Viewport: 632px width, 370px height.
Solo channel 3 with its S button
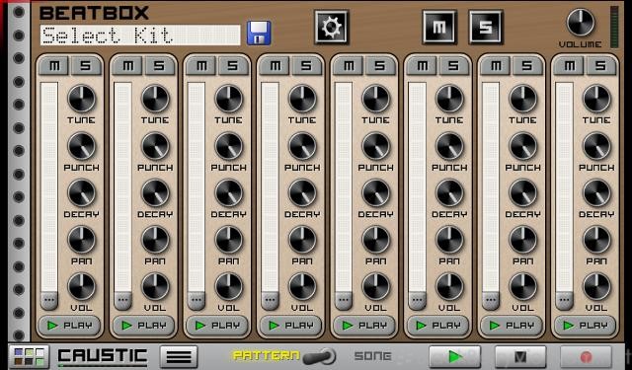[233, 66]
